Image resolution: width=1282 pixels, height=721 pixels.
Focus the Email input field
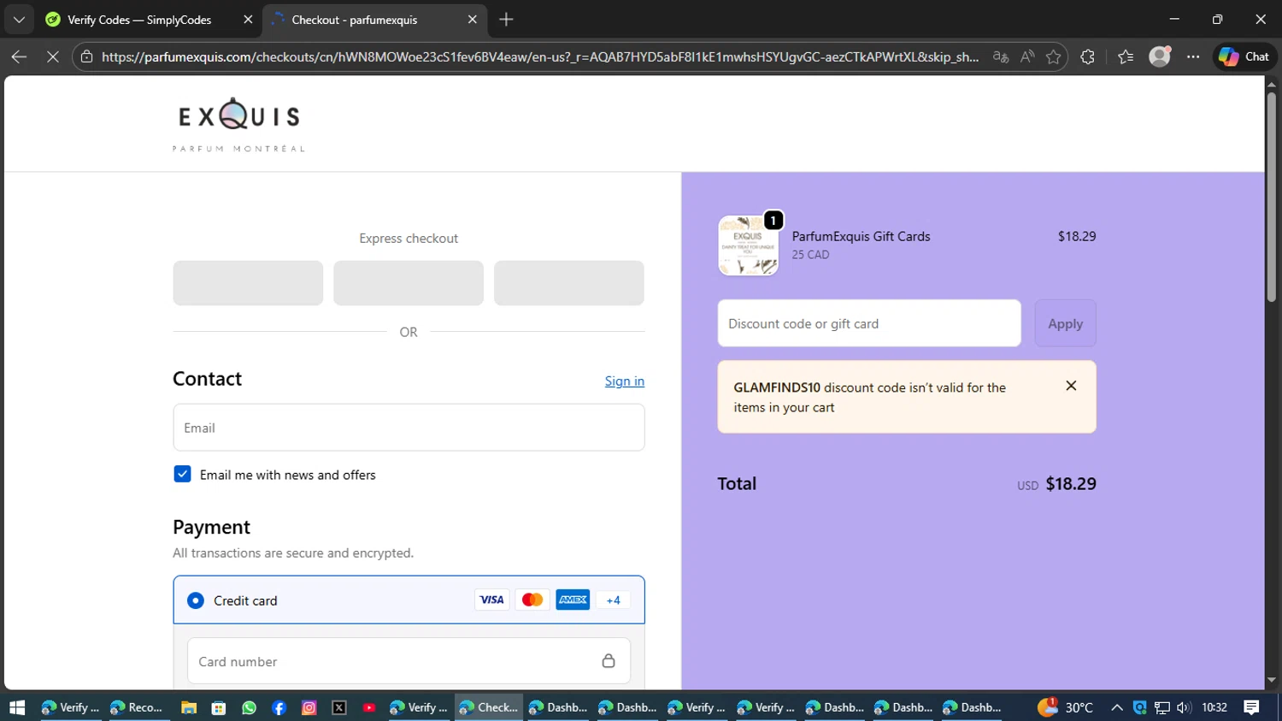pos(409,428)
